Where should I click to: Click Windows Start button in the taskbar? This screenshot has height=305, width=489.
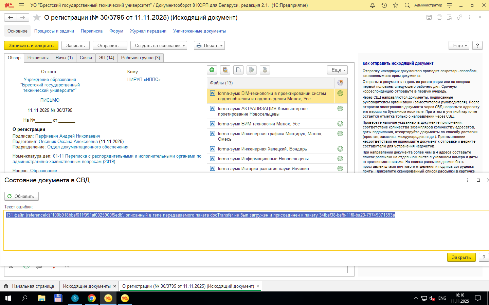(8, 298)
